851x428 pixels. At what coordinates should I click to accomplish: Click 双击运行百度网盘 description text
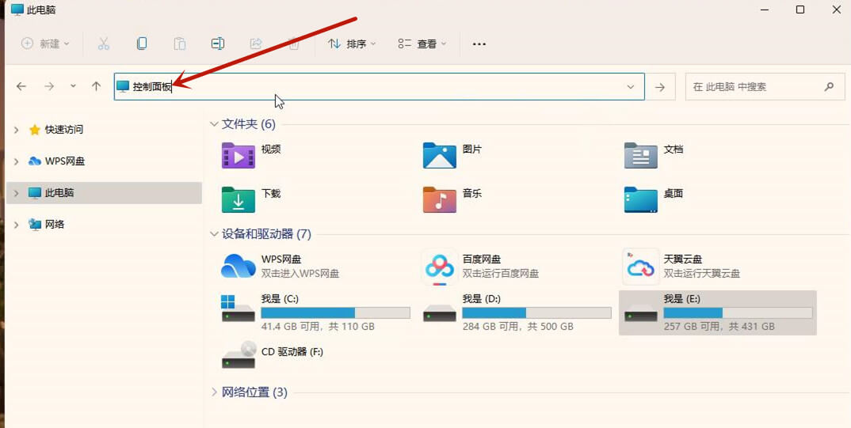(501, 274)
